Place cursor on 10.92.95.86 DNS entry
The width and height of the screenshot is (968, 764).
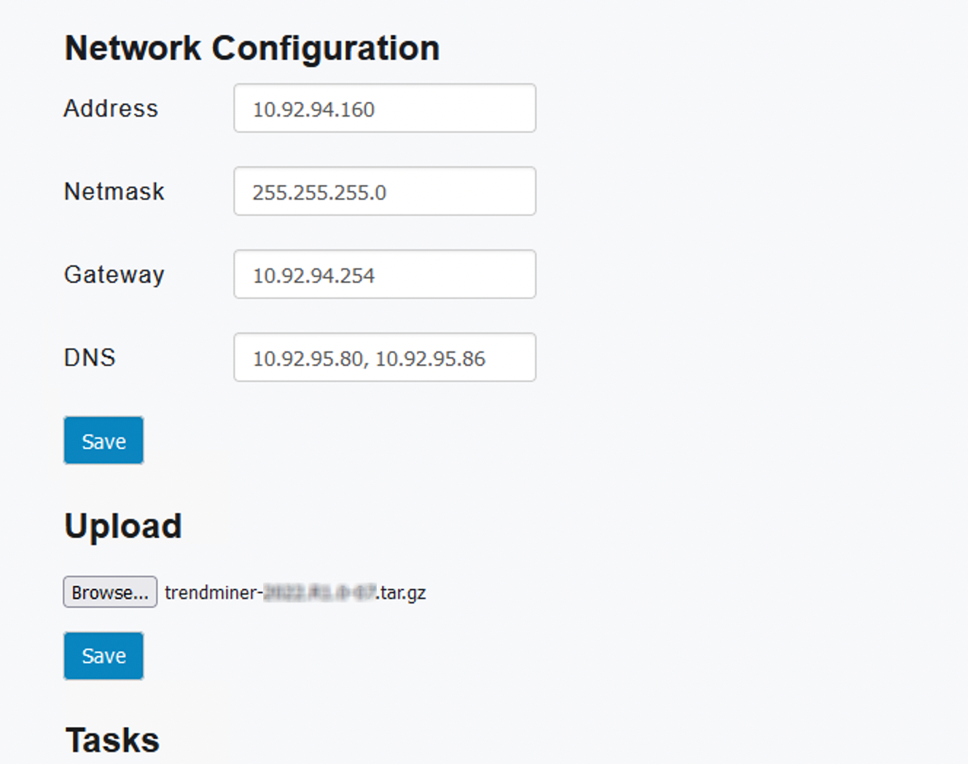[x=430, y=359]
